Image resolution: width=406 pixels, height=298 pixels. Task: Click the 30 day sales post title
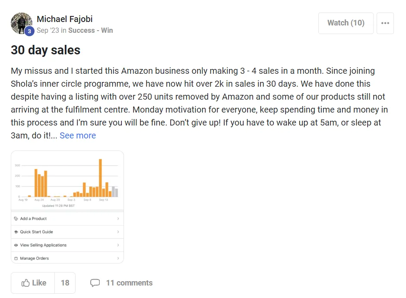[x=45, y=50]
